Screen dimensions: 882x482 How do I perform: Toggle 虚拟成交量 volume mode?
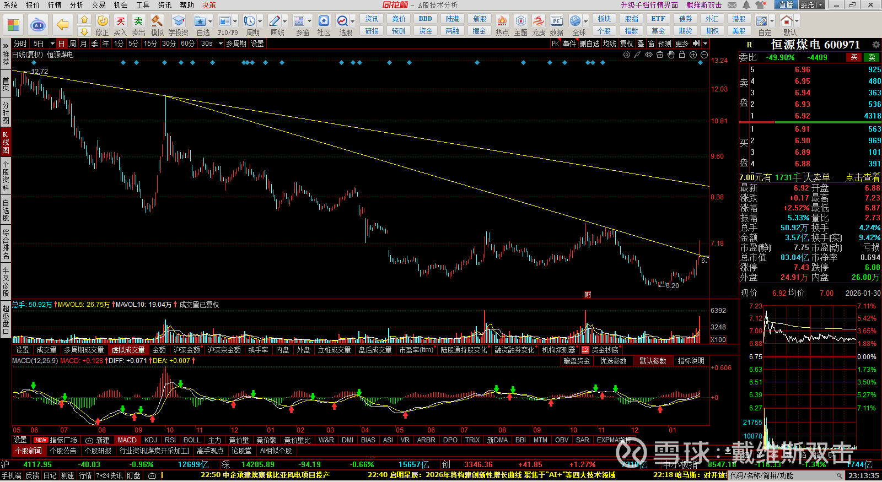128,350
